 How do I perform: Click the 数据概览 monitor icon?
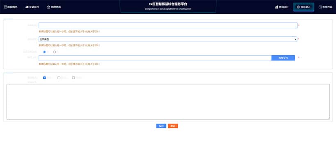(5, 7)
